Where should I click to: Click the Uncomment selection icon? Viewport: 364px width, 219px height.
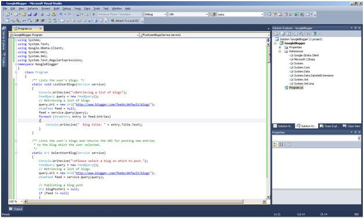pos(55,21)
